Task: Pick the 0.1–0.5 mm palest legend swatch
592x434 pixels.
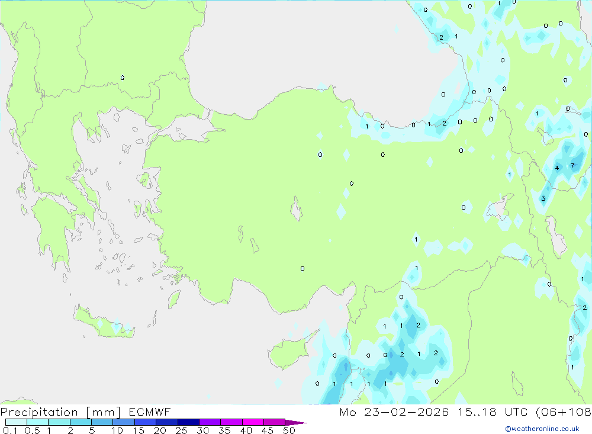Action: pos(16,422)
